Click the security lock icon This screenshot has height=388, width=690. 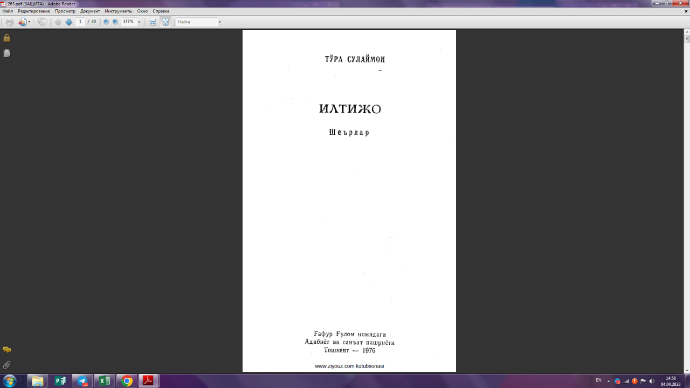click(x=7, y=38)
